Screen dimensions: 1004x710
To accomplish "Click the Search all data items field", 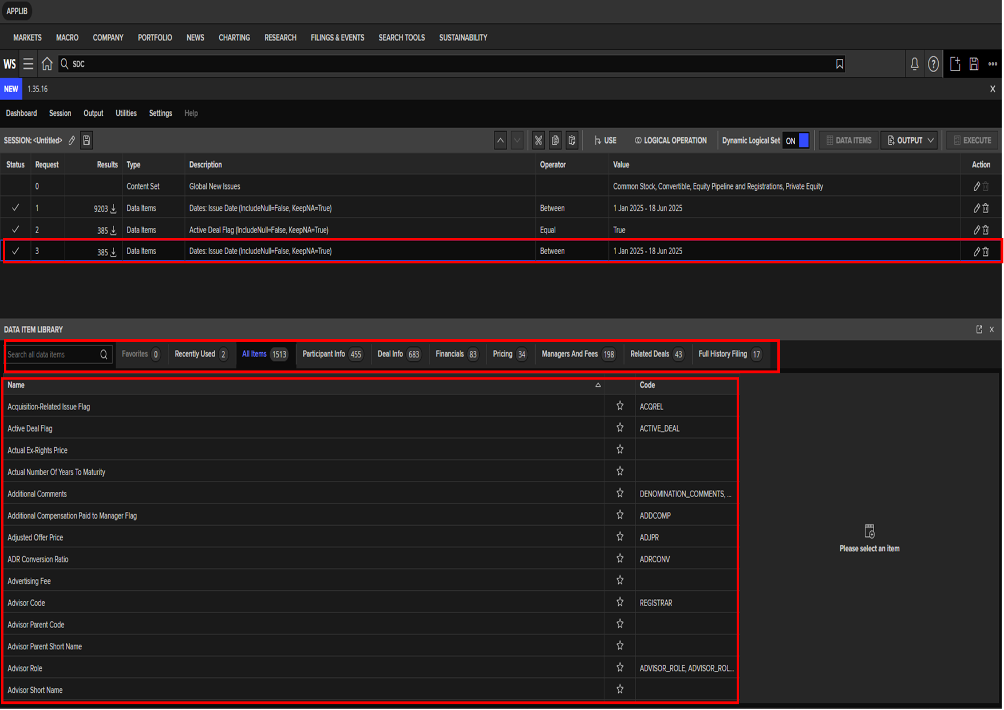I will coord(52,355).
